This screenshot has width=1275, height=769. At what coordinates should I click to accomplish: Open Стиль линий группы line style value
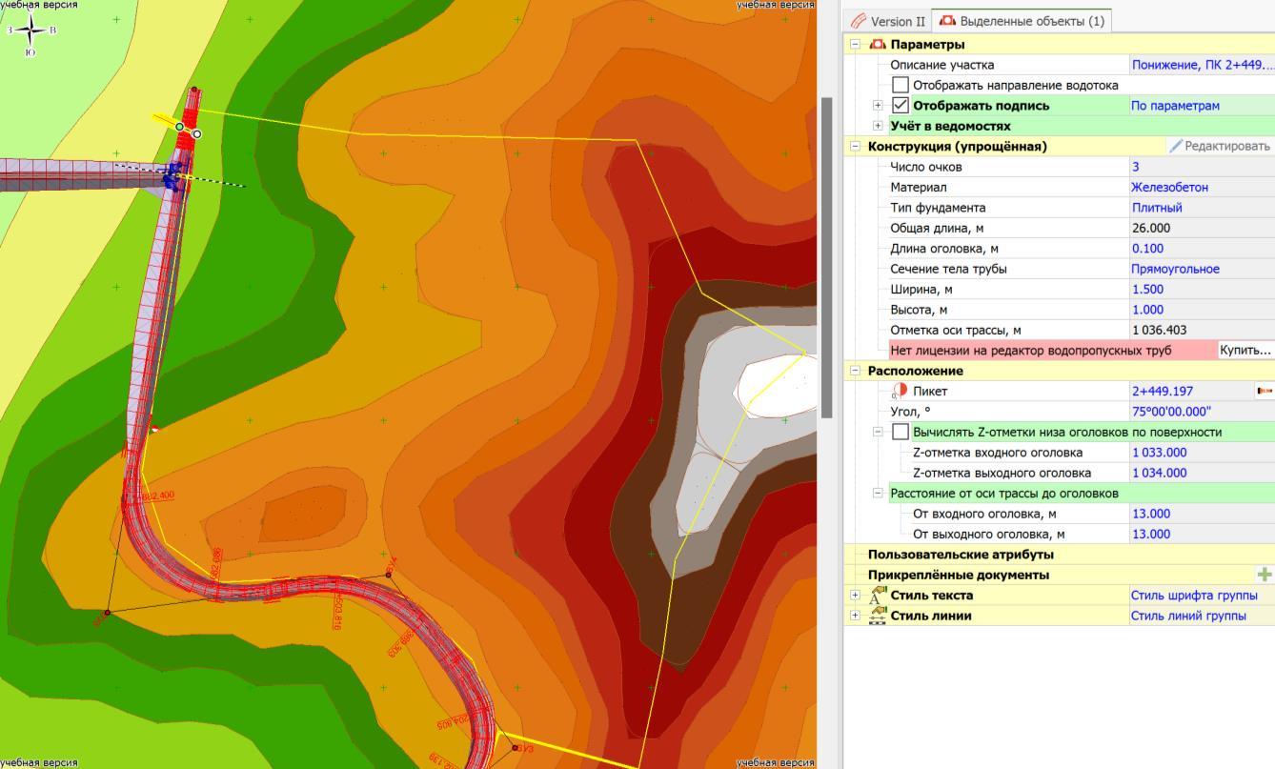click(x=1202, y=616)
